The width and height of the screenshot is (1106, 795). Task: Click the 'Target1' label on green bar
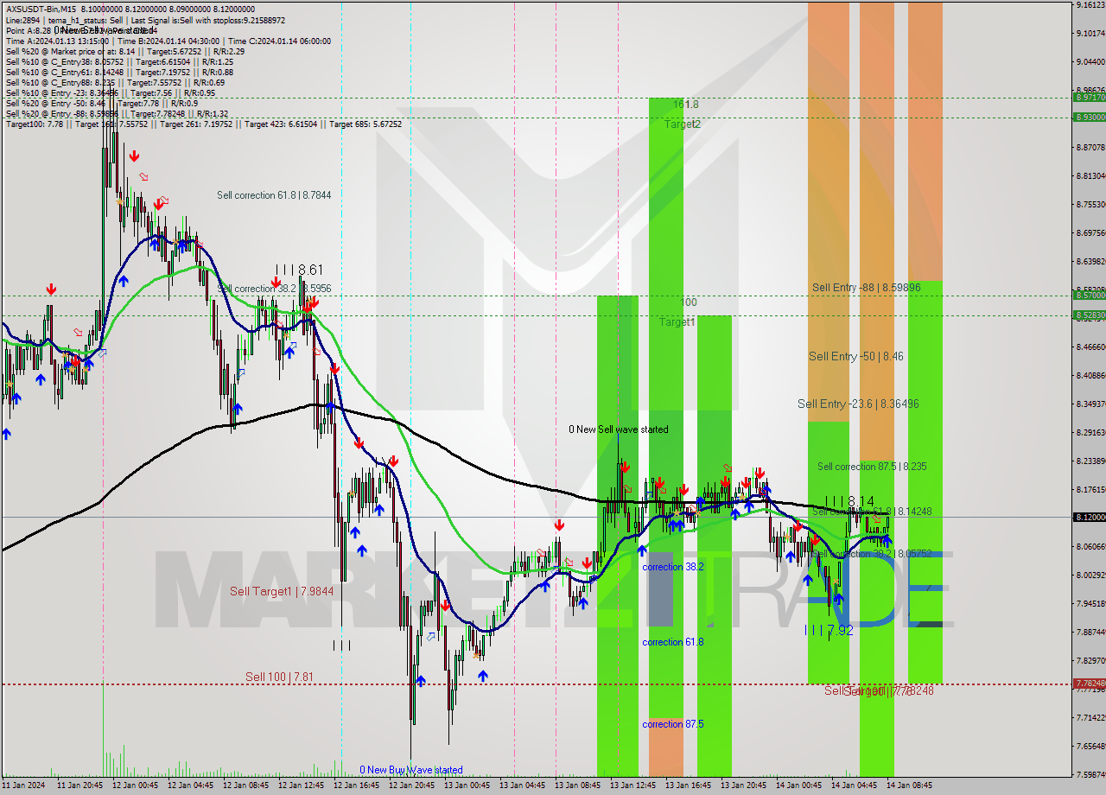pyautogui.click(x=677, y=322)
